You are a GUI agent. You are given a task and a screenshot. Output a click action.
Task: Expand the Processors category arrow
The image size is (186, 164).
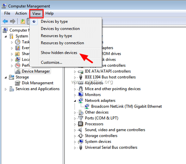click(75, 124)
